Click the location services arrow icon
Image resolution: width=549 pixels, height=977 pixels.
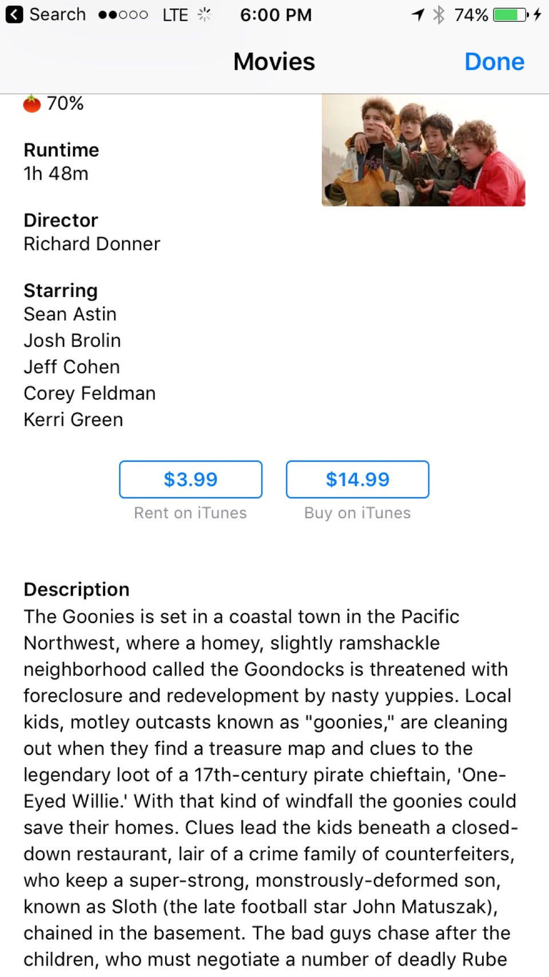(x=418, y=14)
